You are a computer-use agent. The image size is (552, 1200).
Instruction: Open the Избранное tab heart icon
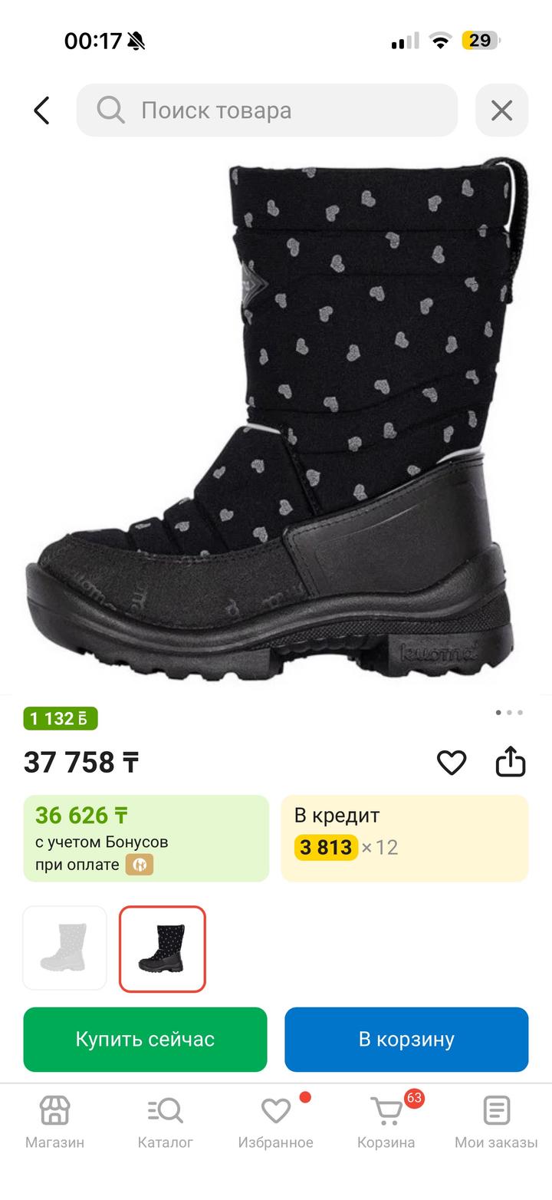[x=276, y=1110]
